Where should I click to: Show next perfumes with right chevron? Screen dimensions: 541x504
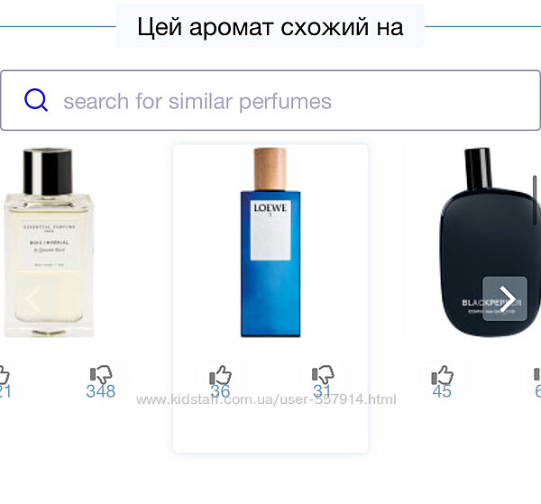[x=505, y=298]
